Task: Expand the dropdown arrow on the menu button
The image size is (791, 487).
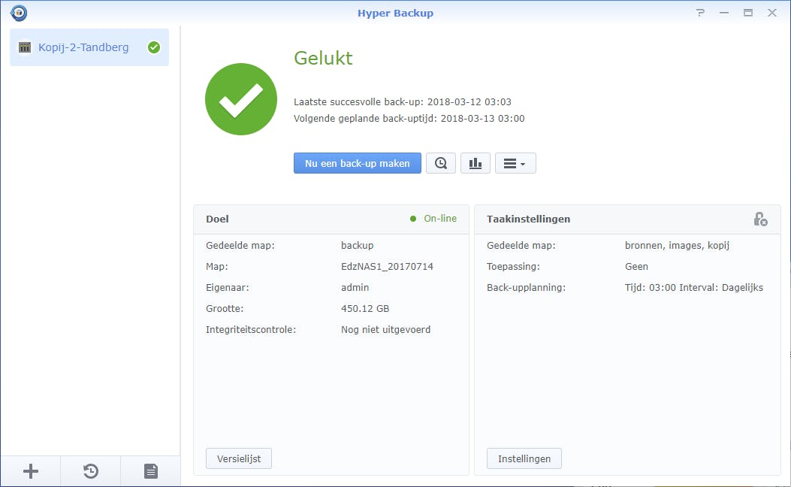Action: pyautogui.click(x=525, y=163)
